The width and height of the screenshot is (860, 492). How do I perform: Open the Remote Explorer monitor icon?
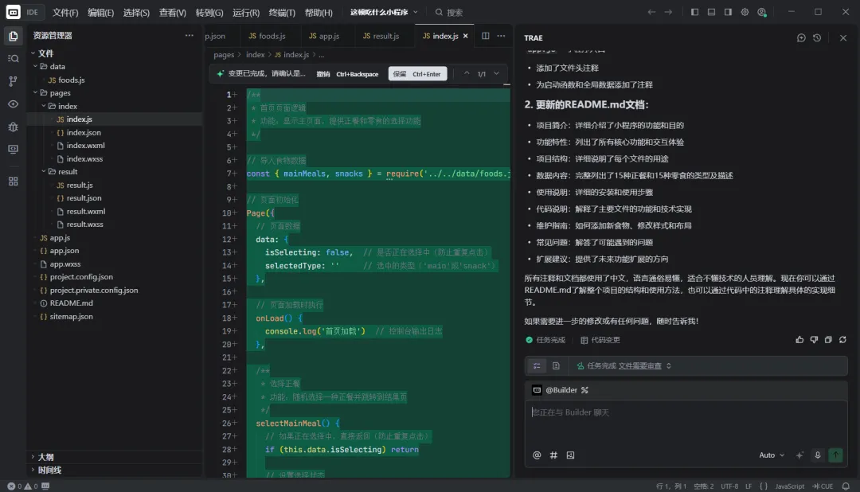[x=14, y=149]
